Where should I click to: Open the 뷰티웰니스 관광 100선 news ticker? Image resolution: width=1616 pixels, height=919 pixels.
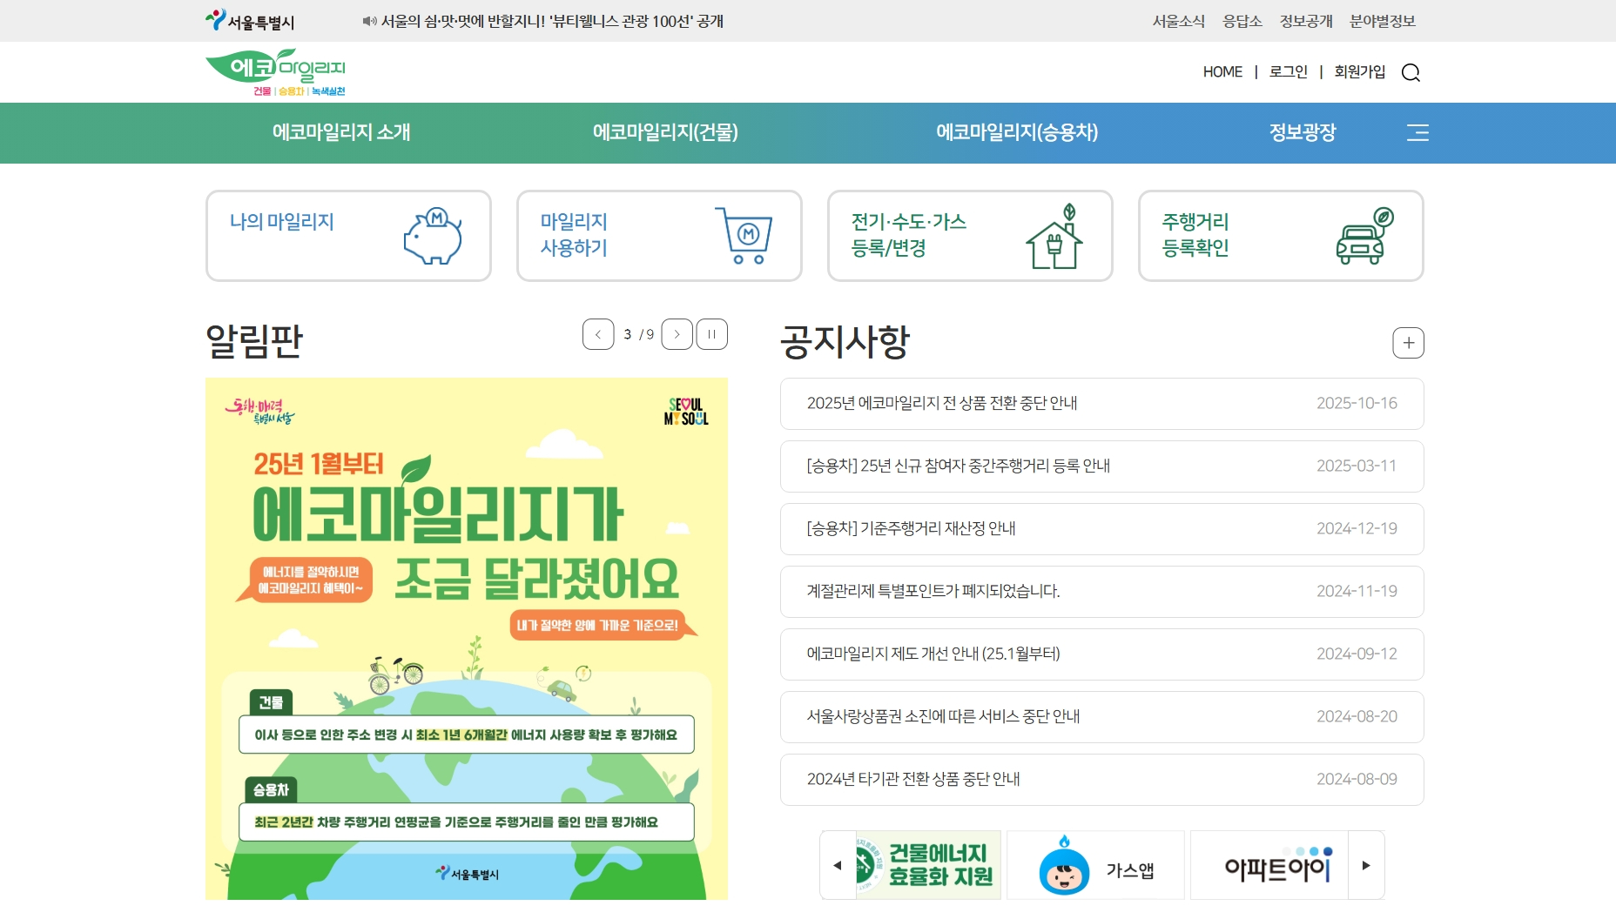[x=552, y=21]
